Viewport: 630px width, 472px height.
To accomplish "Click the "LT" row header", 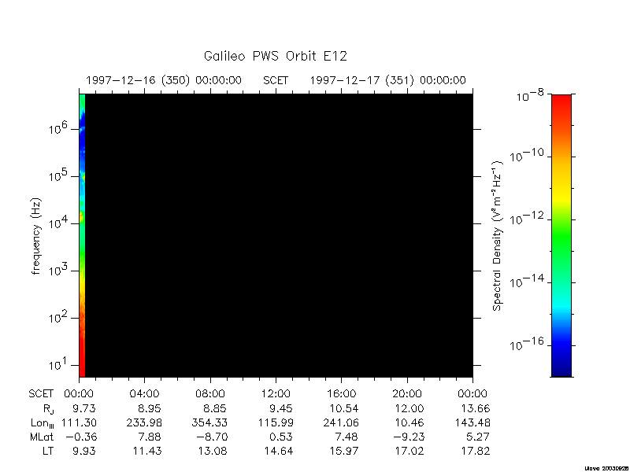I will tap(48, 451).
